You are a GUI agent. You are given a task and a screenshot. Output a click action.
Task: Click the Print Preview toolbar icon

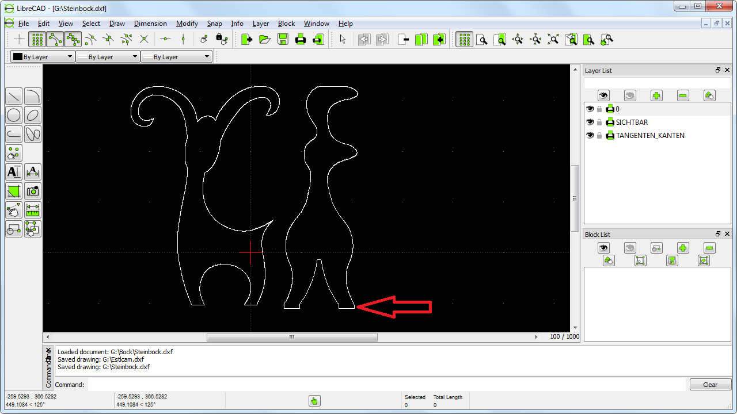click(318, 39)
